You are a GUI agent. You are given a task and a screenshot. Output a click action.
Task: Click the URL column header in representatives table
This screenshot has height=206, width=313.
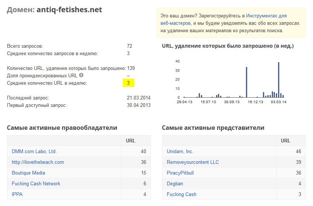(285, 141)
